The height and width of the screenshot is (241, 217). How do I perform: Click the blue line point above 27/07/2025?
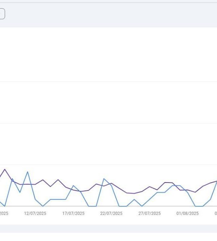click(x=149, y=199)
